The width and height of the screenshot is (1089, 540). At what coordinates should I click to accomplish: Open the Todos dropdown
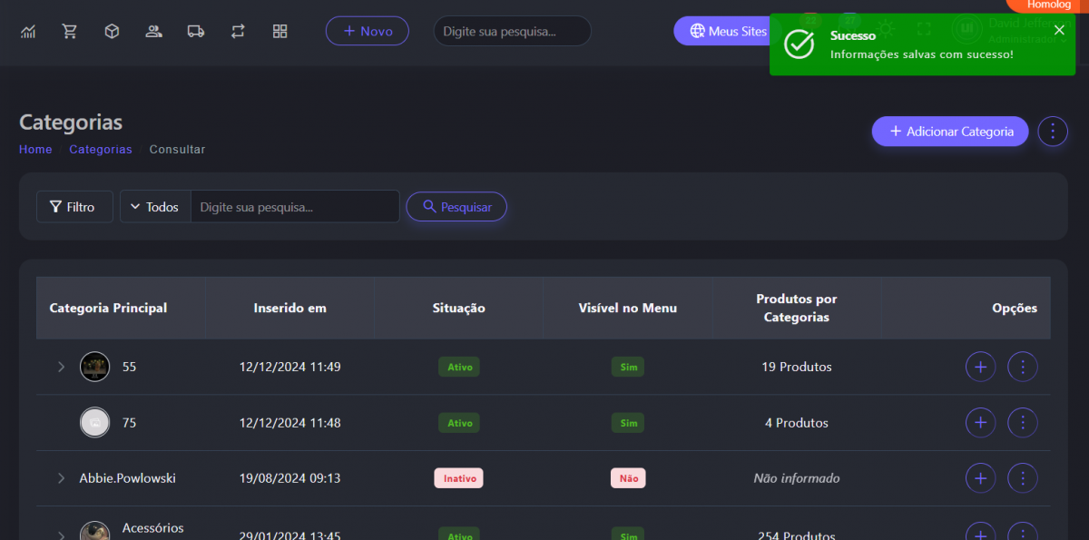(155, 207)
